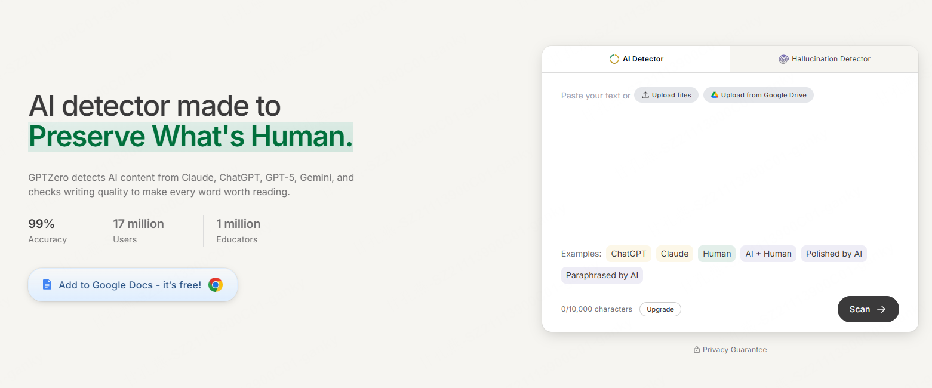Screen dimensions: 932x388
Task: Switch to the AI Detector tab
Action: (636, 59)
